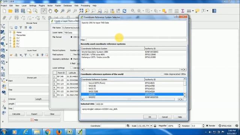Image resolution: width=240 pixels, height=135 pixels.
Task: Open the Measure tool dropdown arrow
Action: point(193,11)
